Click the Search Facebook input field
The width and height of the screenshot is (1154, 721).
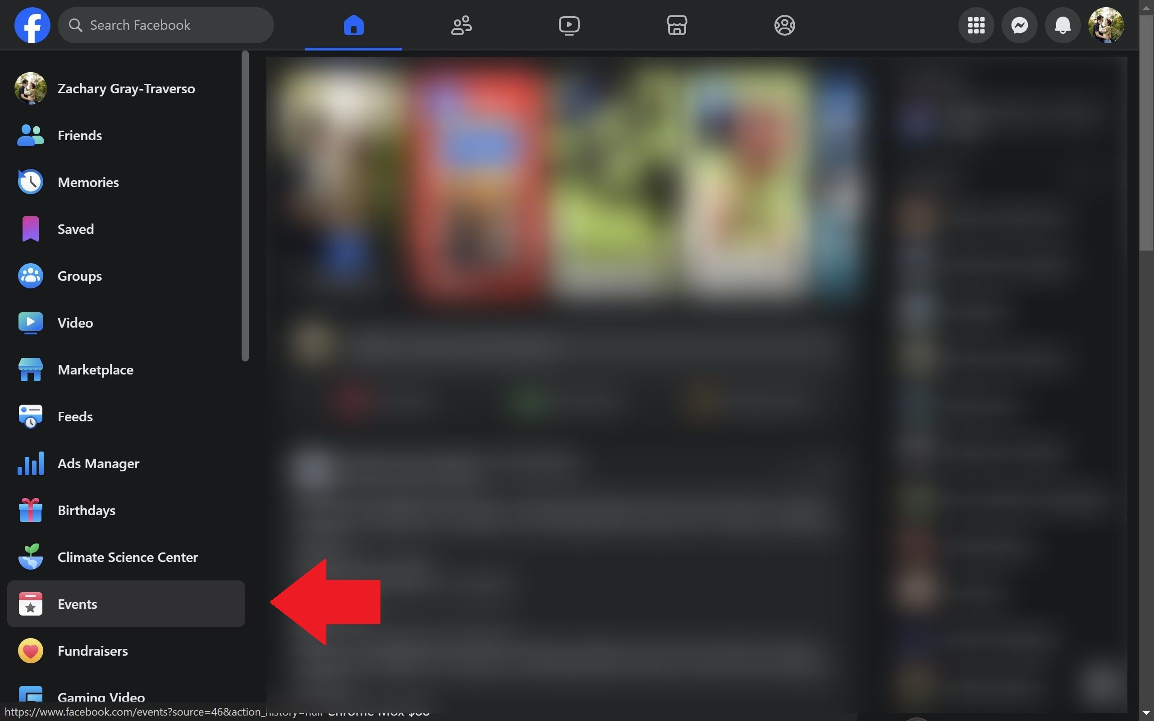coord(165,25)
